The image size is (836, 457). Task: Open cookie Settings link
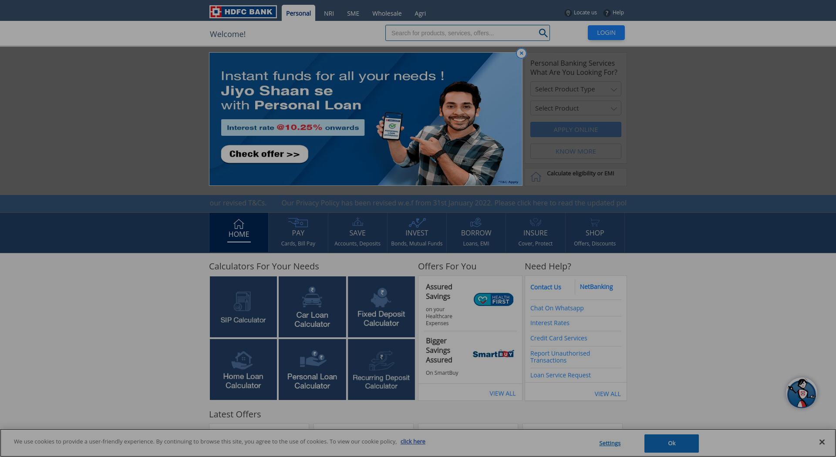click(610, 443)
